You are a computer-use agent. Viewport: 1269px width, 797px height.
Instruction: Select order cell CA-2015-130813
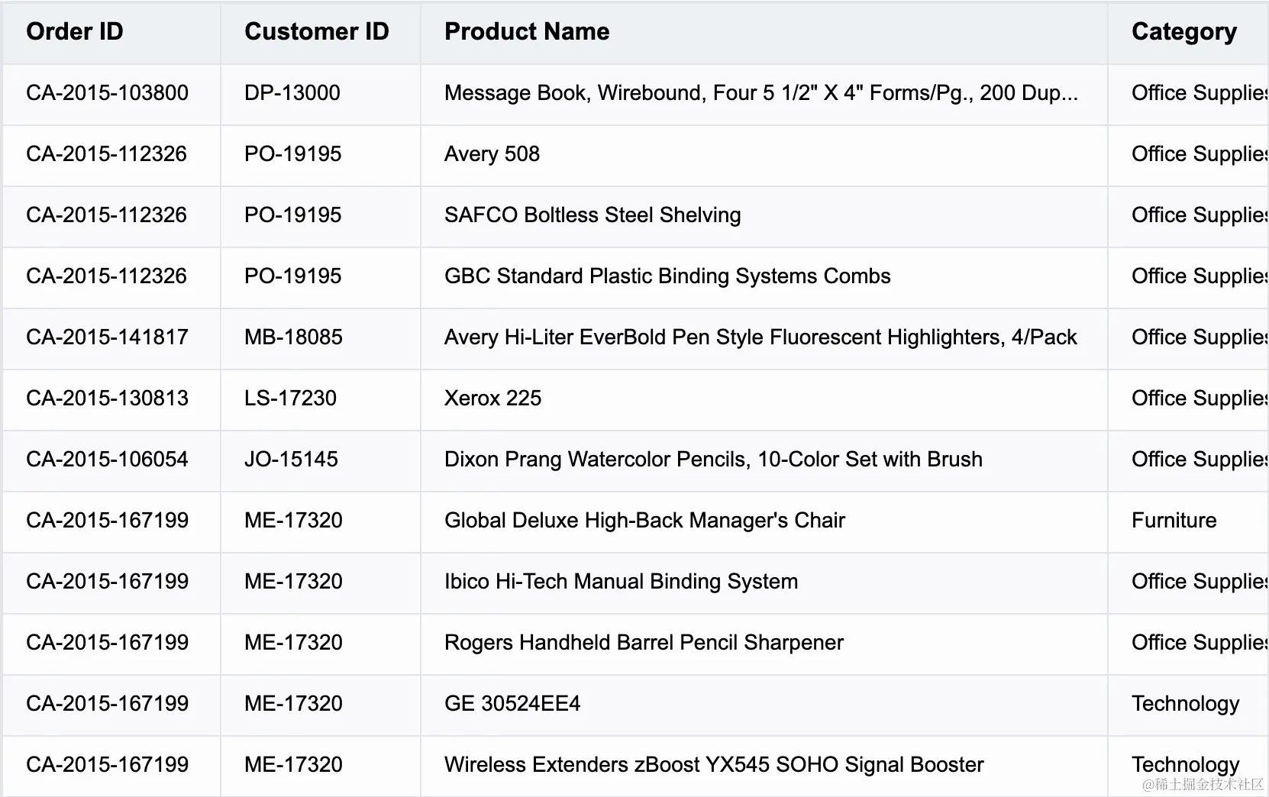tap(111, 400)
